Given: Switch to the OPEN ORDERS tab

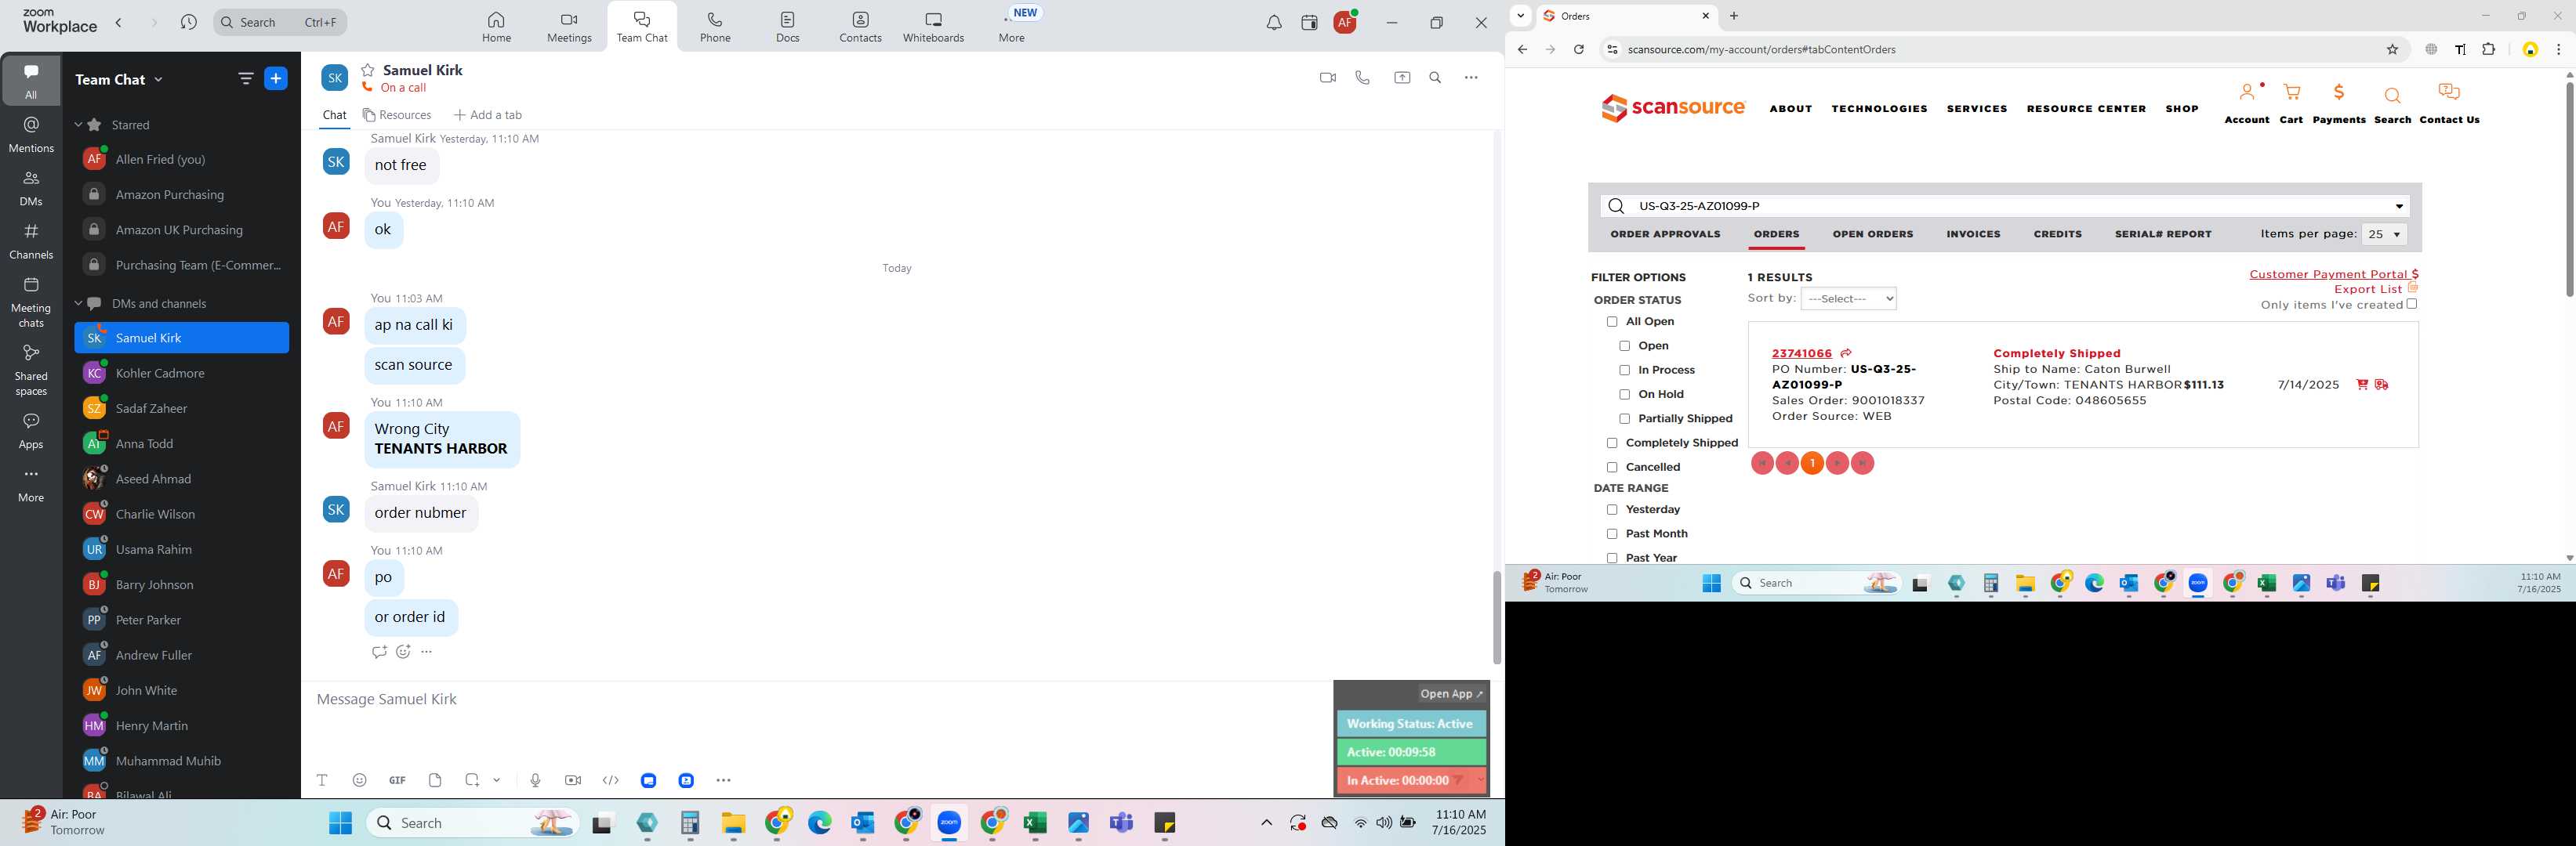Looking at the screenshot, I should 1872,235.
